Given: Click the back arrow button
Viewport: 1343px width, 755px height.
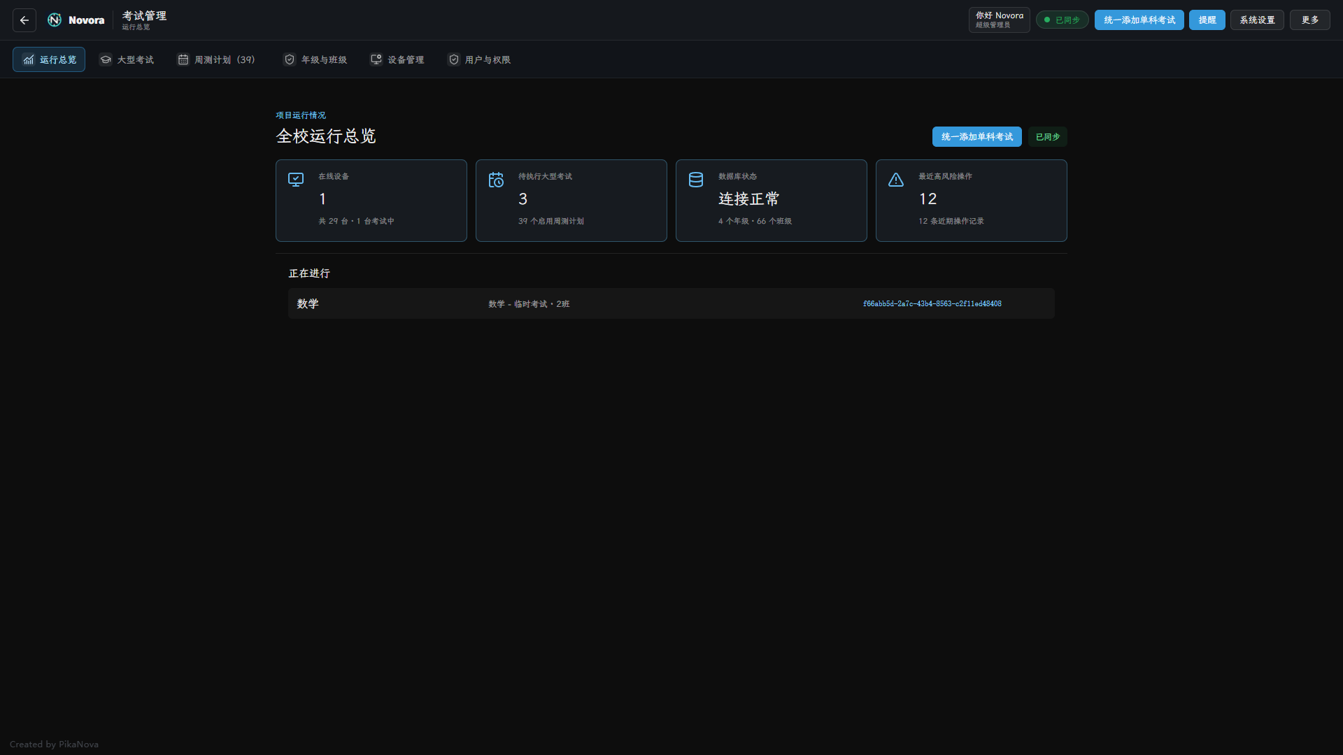Looking at the screenshot, I should click(x=24, y=20).
